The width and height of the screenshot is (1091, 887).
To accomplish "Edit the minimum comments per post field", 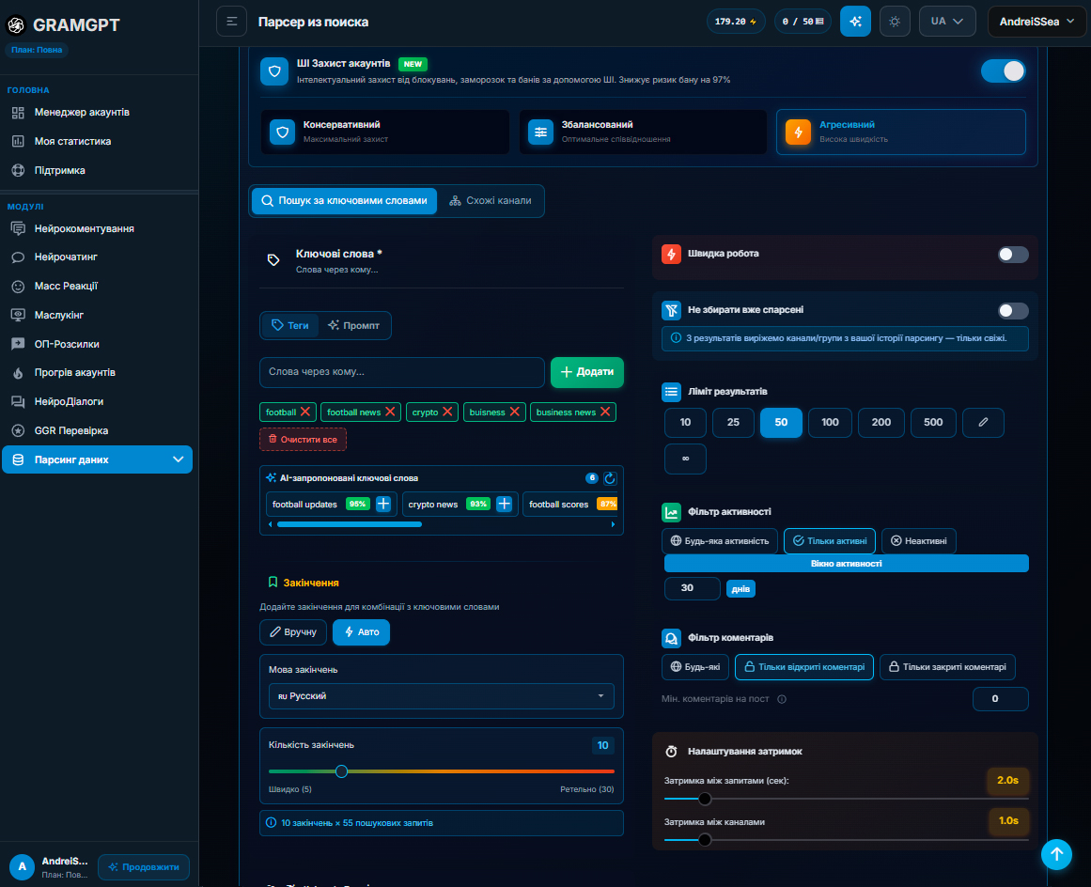I will (x=1000, y=699).
